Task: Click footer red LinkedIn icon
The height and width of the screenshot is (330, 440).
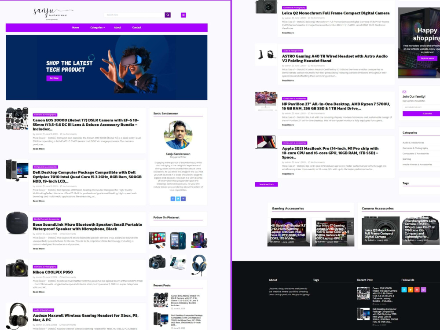Action: pyautogui.click(x=417, y=290)
